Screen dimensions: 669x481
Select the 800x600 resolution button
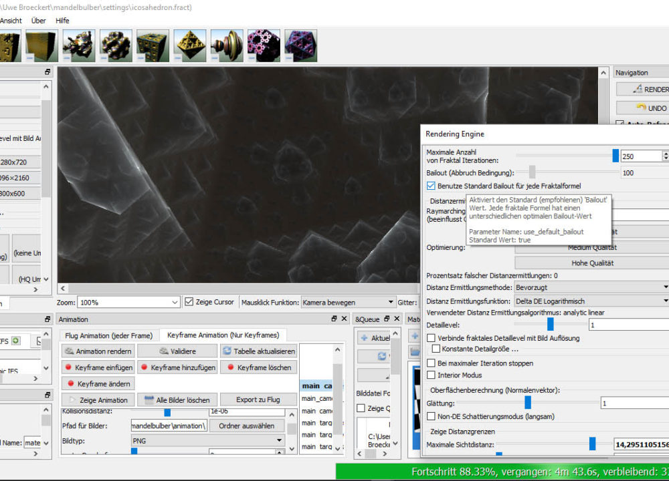20,194
